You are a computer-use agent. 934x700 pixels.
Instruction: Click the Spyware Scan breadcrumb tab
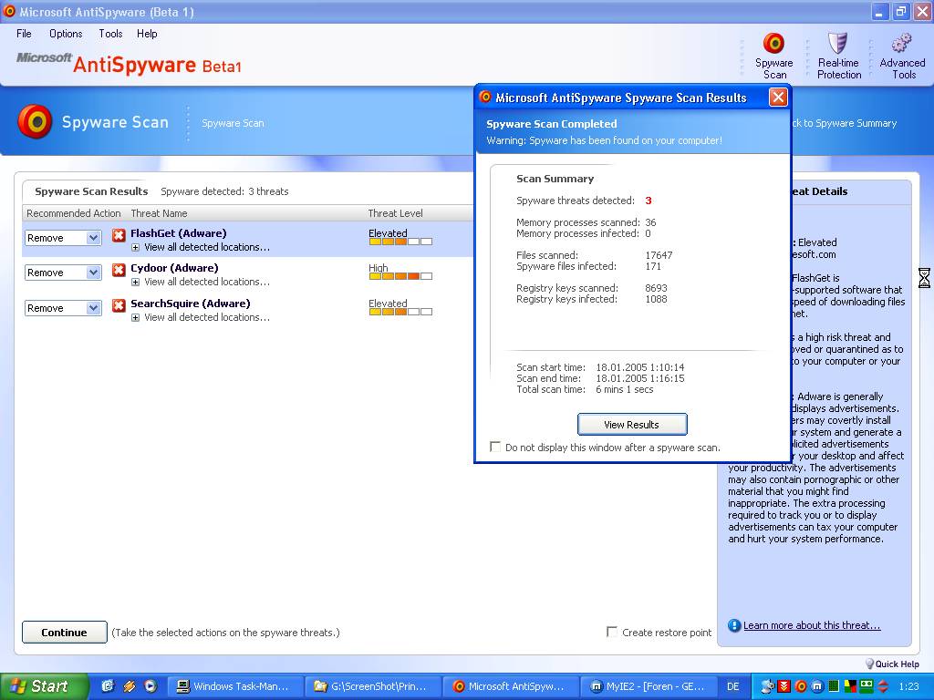(233, 123)
